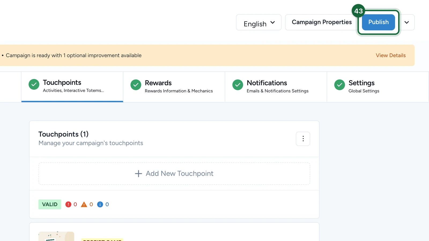Open the English language dropdown
The image size is (429, 241).
pos(258,22)
